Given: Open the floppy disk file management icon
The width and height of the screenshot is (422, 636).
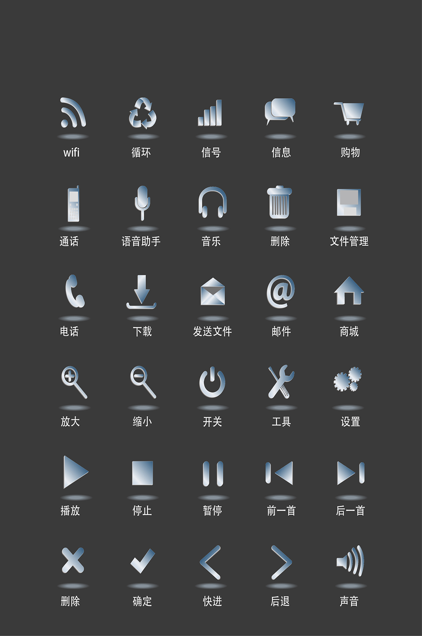Looking at the screenshot, I should tap(349, 203).
